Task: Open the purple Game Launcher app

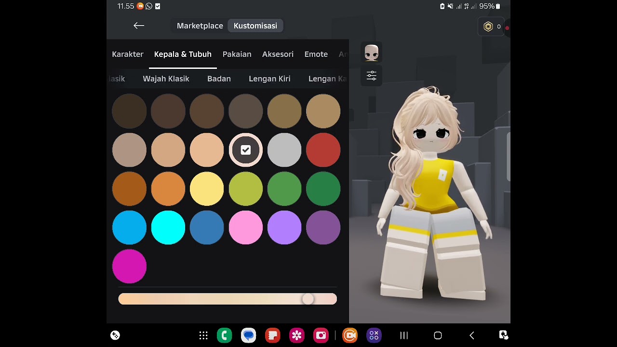Action: pos(374,335)
